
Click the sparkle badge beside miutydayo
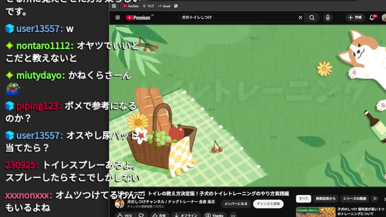pos(10,75)
